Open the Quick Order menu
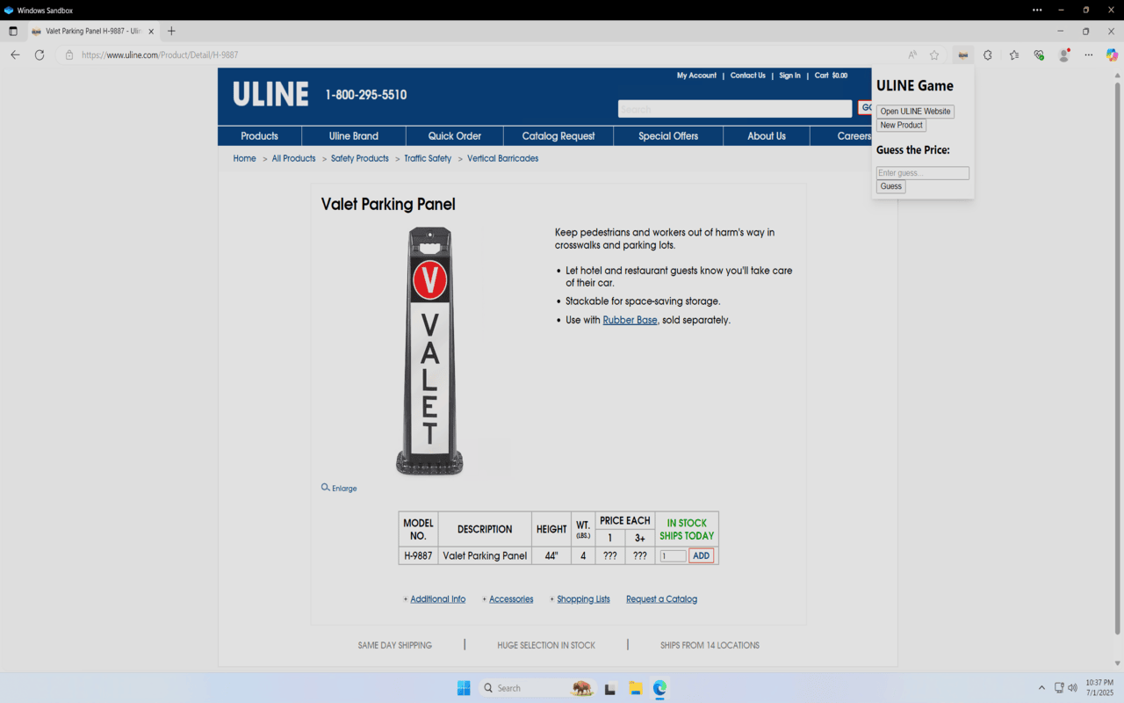Viewport: 1124px width, 703px height. point(455,136)
